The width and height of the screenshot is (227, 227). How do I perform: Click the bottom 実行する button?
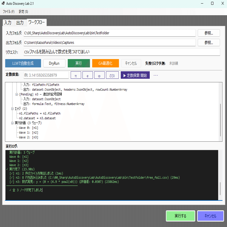180,216
